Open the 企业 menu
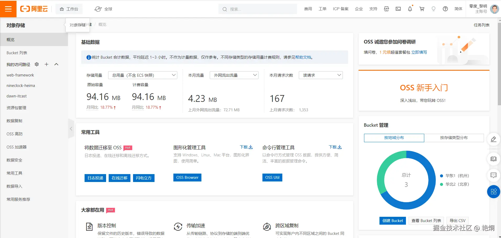 pyautogui.click(x=359, y=9)
